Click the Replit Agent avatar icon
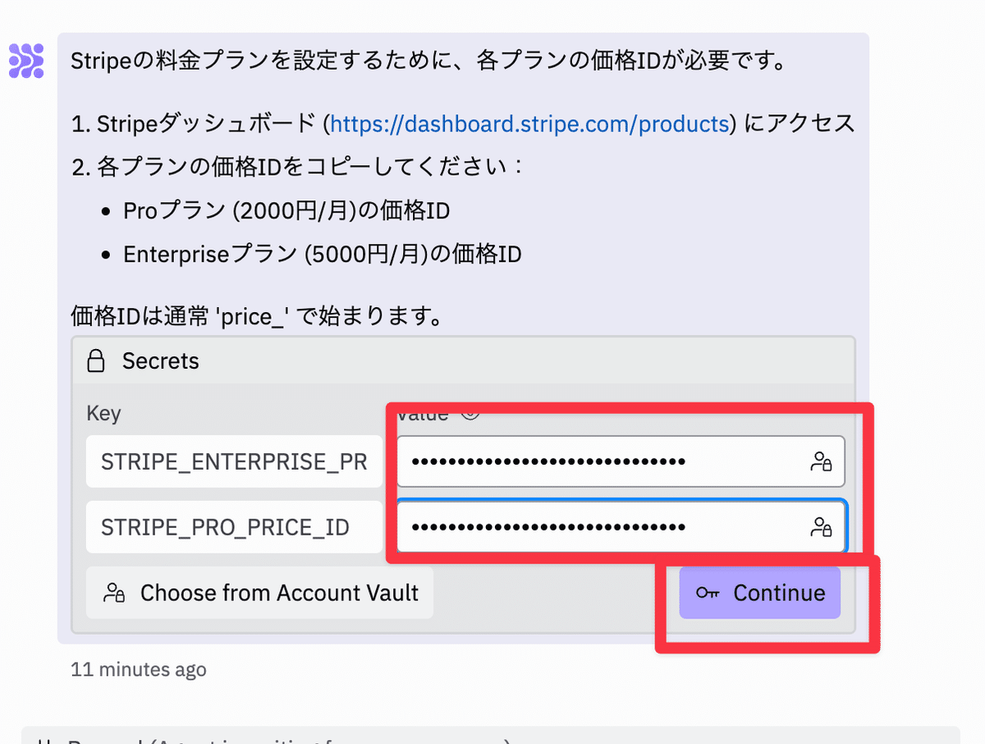985x744 pixels. (x=26, y=61)
